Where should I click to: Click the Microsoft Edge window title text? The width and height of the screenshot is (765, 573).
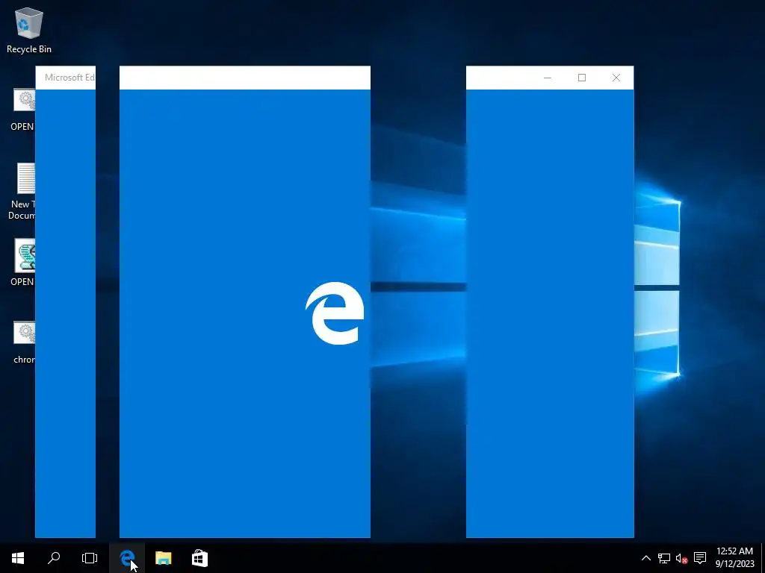click(x=69, y=78)
